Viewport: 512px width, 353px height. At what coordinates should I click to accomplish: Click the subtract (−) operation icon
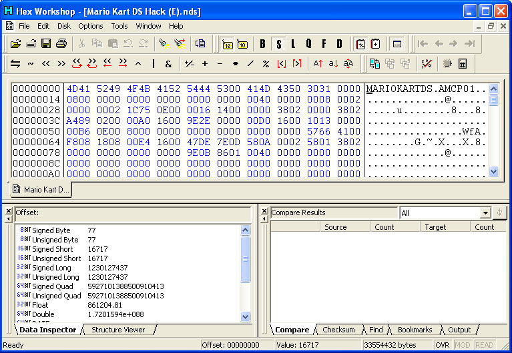220,63
